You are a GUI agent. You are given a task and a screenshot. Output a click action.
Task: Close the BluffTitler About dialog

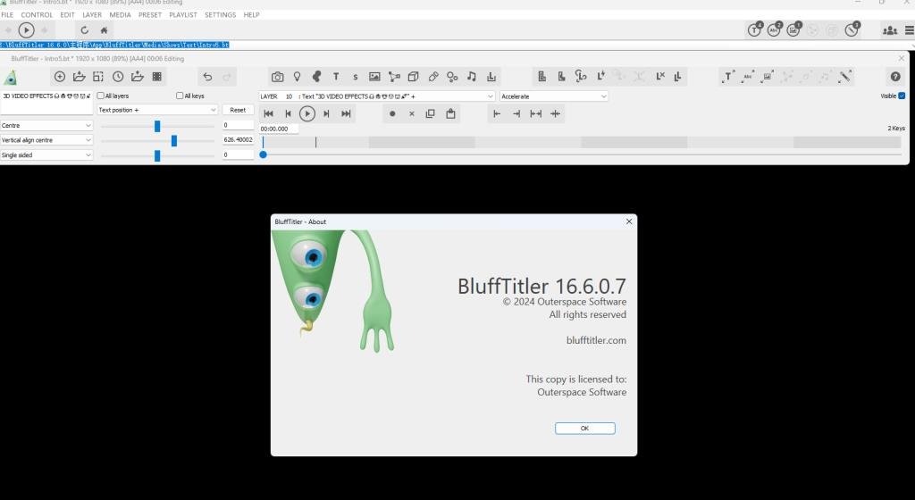628,221
